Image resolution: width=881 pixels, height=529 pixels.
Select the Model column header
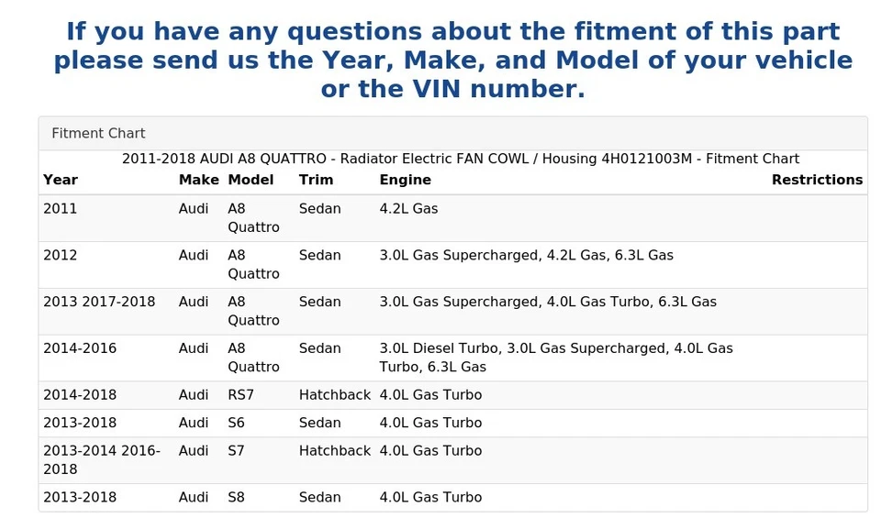click(251, 180)
